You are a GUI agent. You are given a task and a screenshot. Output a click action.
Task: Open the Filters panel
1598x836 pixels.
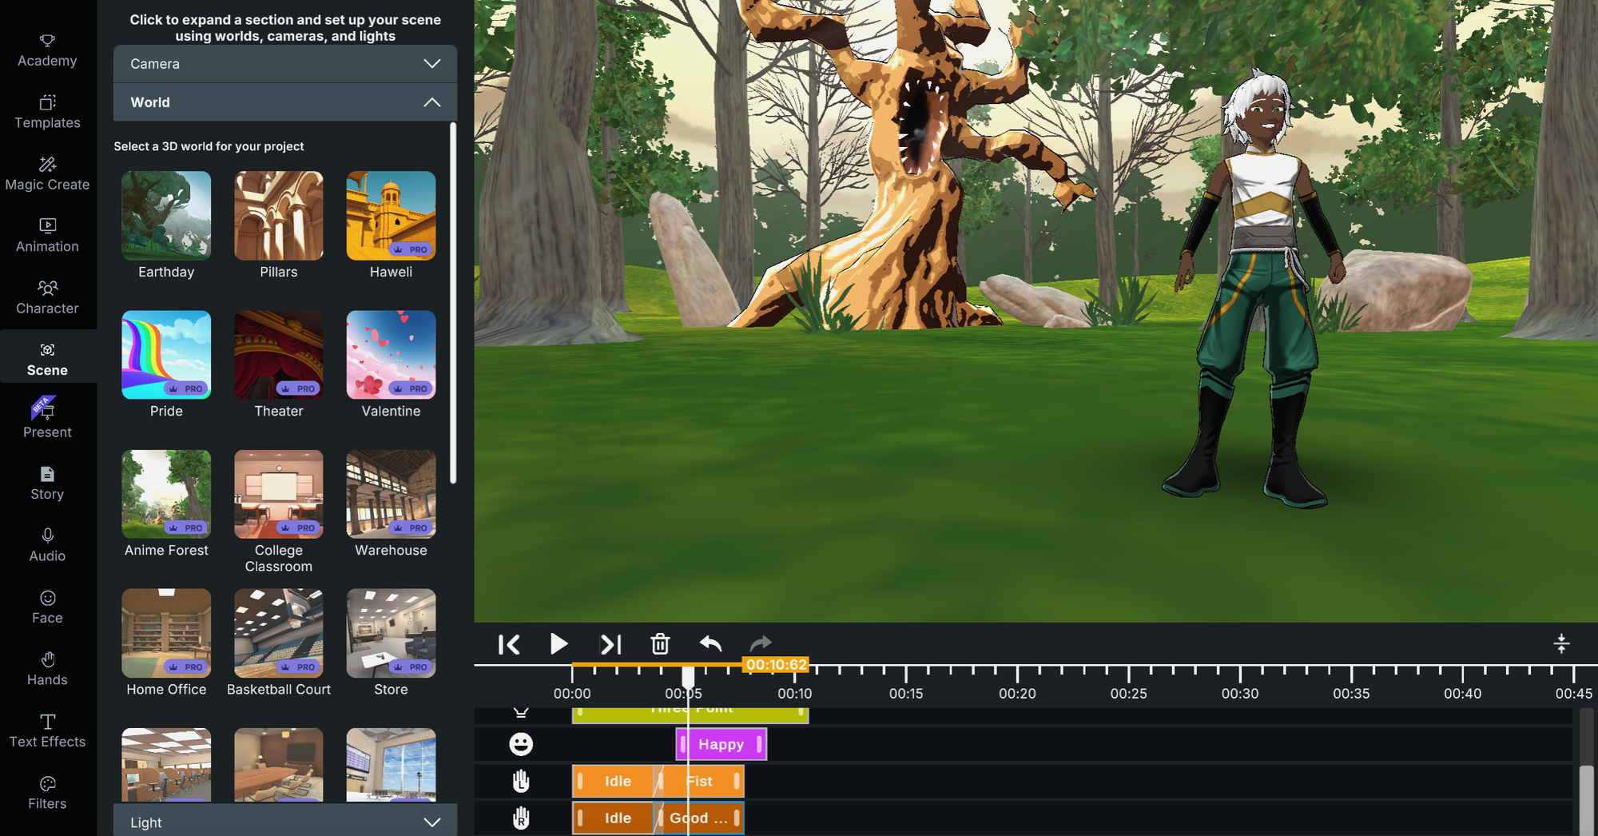(x=47, y=792)
